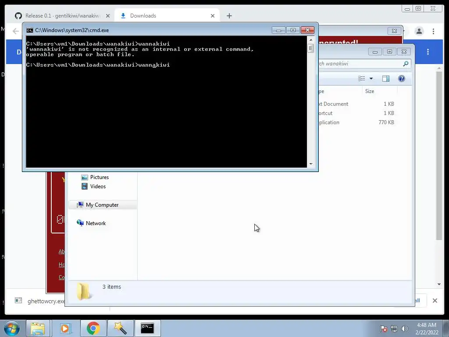Open the cmd.exe title bar system icon
The height and width of the screenshot is (337, 449).
(x=29, y=30)
